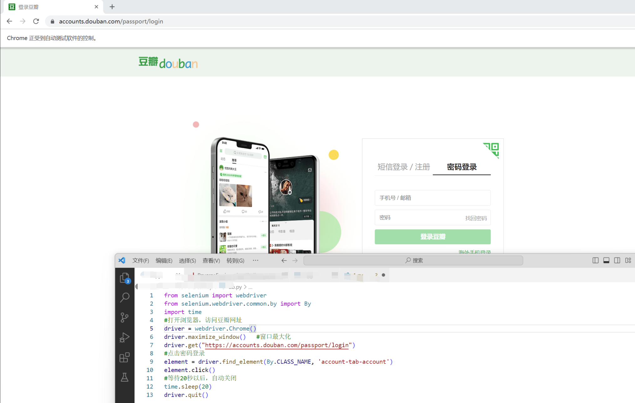This screenshot has width=635, height=403.
Task: Open VS Code customize layout icon
Action: click(628, 260)
